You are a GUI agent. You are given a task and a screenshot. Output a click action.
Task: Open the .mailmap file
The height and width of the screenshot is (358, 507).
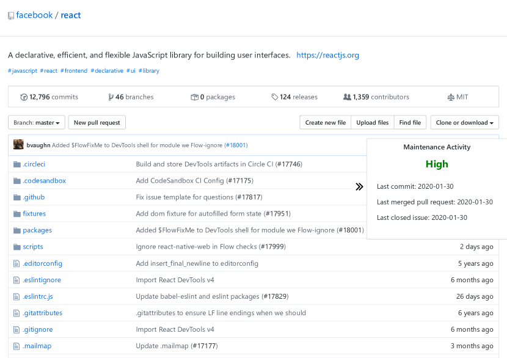(37, 346)
